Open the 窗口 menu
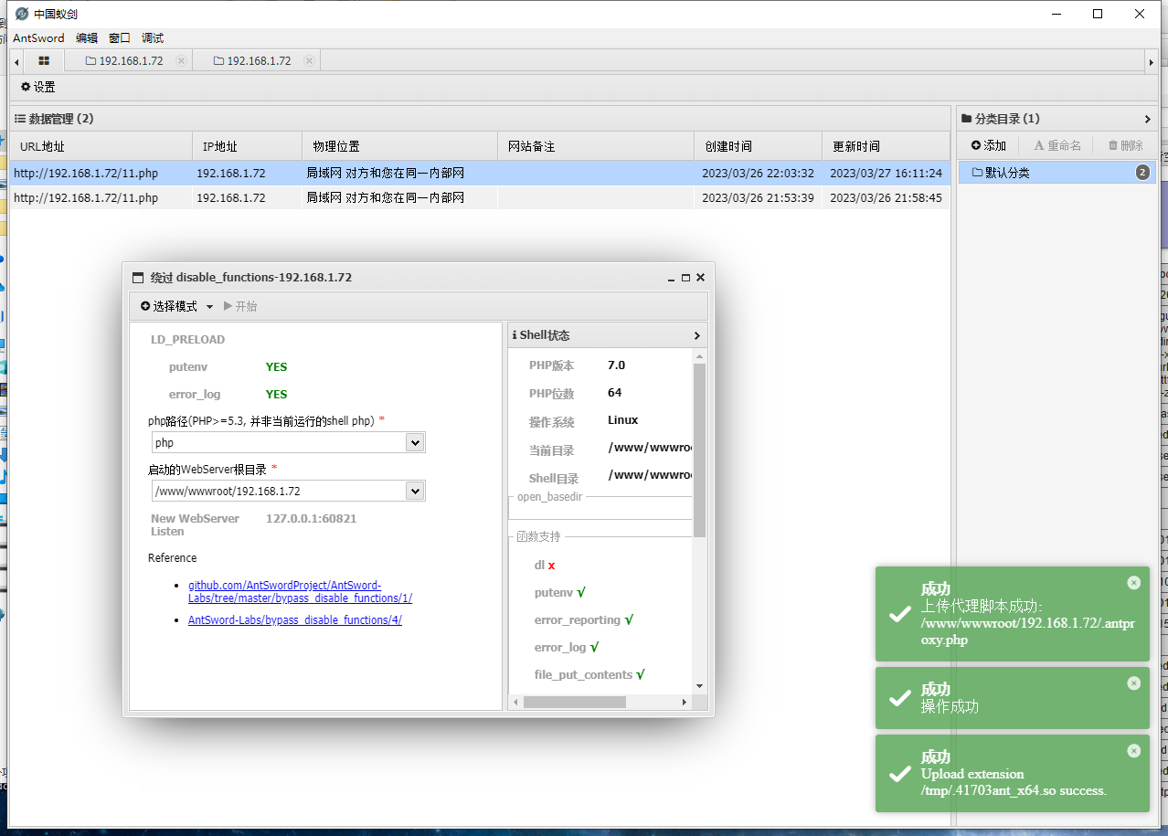This screenshot has height=836, width=1168. coord(120,38)
